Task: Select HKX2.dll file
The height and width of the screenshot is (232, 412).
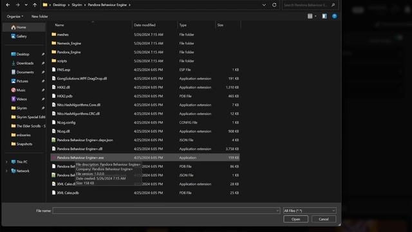Action: coord(145,87)
